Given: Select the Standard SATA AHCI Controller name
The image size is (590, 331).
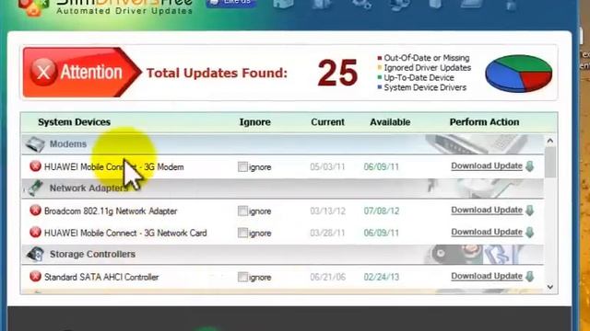Looking at the screenshot, I should (x=101, y=278).
